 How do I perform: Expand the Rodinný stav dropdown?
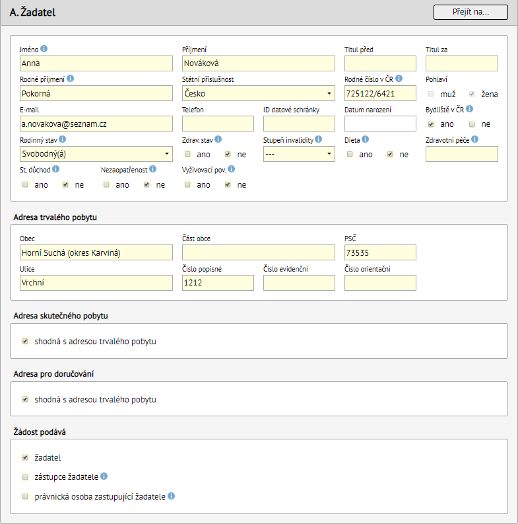click(x=96, y=154)
